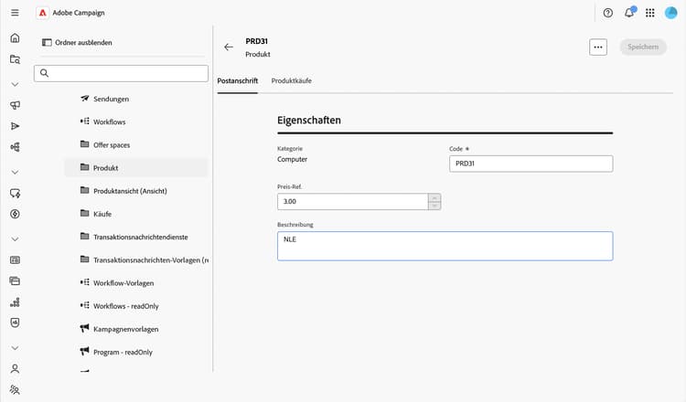Open Workflows icon in left sidebar
Viewport: 686px width, 402px height.
15,147
